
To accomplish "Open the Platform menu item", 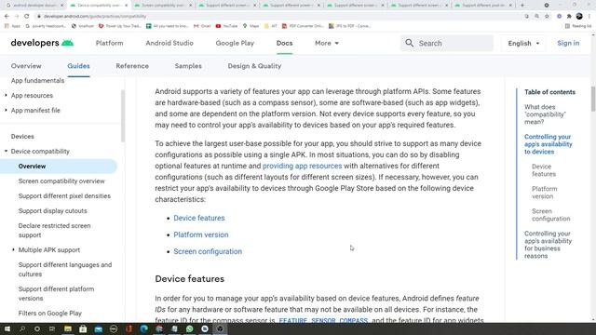I will pos(110,44).
